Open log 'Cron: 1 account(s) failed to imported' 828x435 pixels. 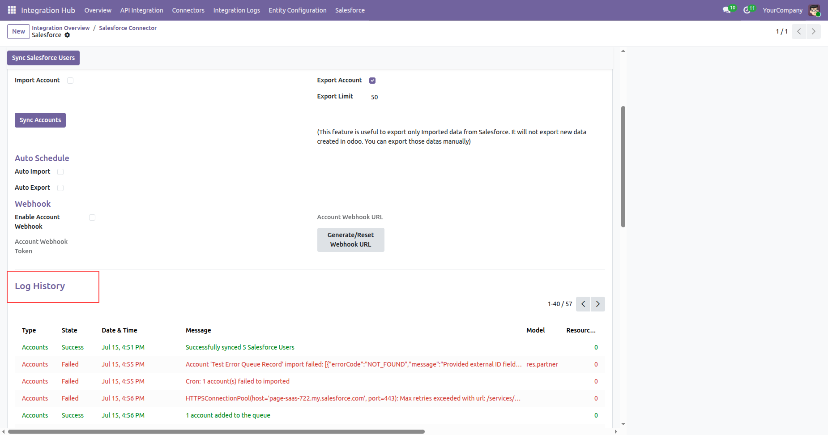coord(310,381)
